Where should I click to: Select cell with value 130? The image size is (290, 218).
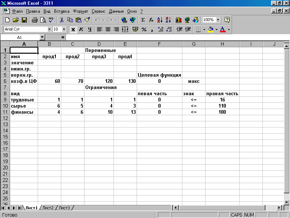click(x=125, y=81)
